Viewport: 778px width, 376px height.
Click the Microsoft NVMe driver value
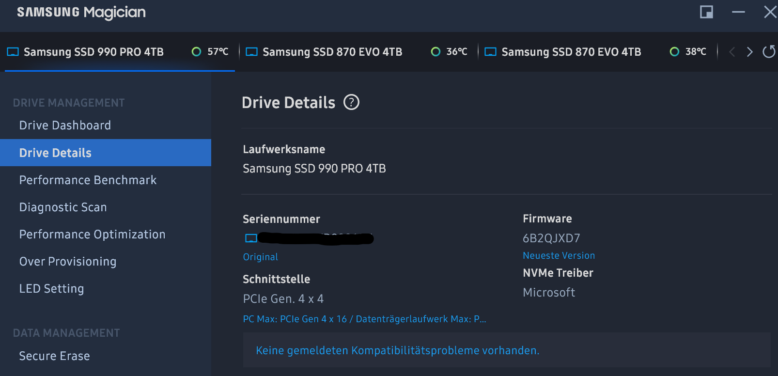[x=549, y=292]
